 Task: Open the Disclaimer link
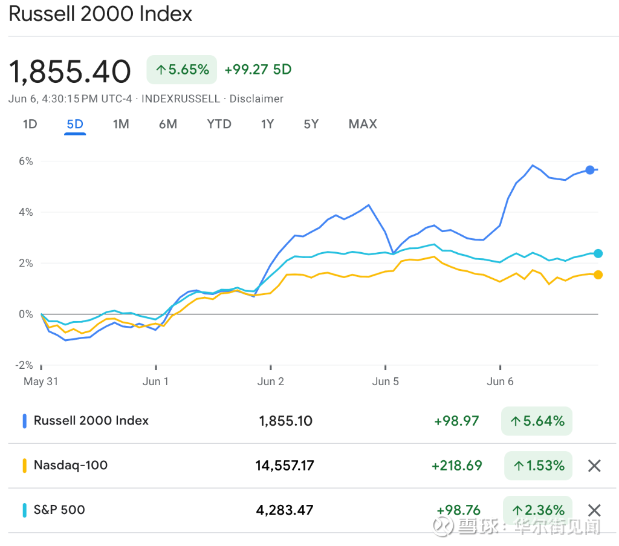tap(256, 99)
